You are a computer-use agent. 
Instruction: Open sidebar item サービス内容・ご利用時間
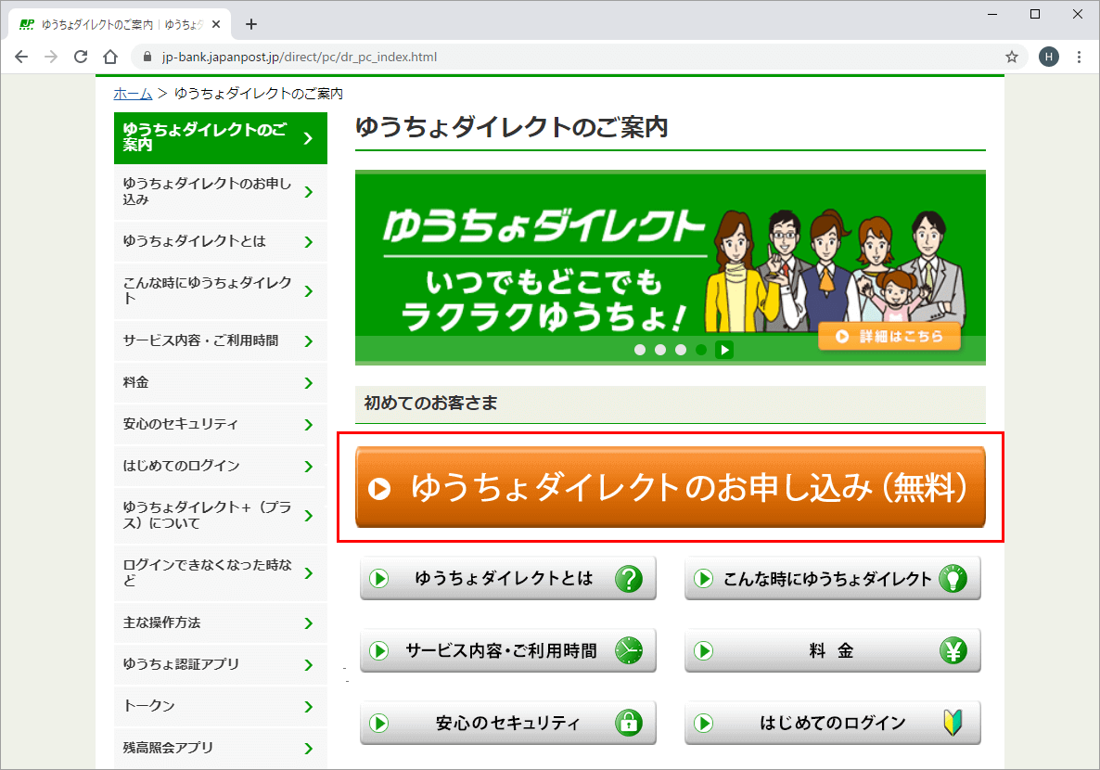[x=221, y=341]
